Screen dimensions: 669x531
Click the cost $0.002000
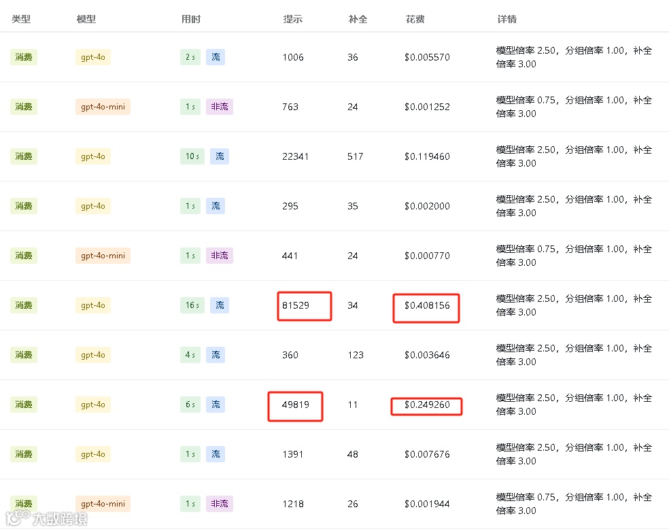427,206
